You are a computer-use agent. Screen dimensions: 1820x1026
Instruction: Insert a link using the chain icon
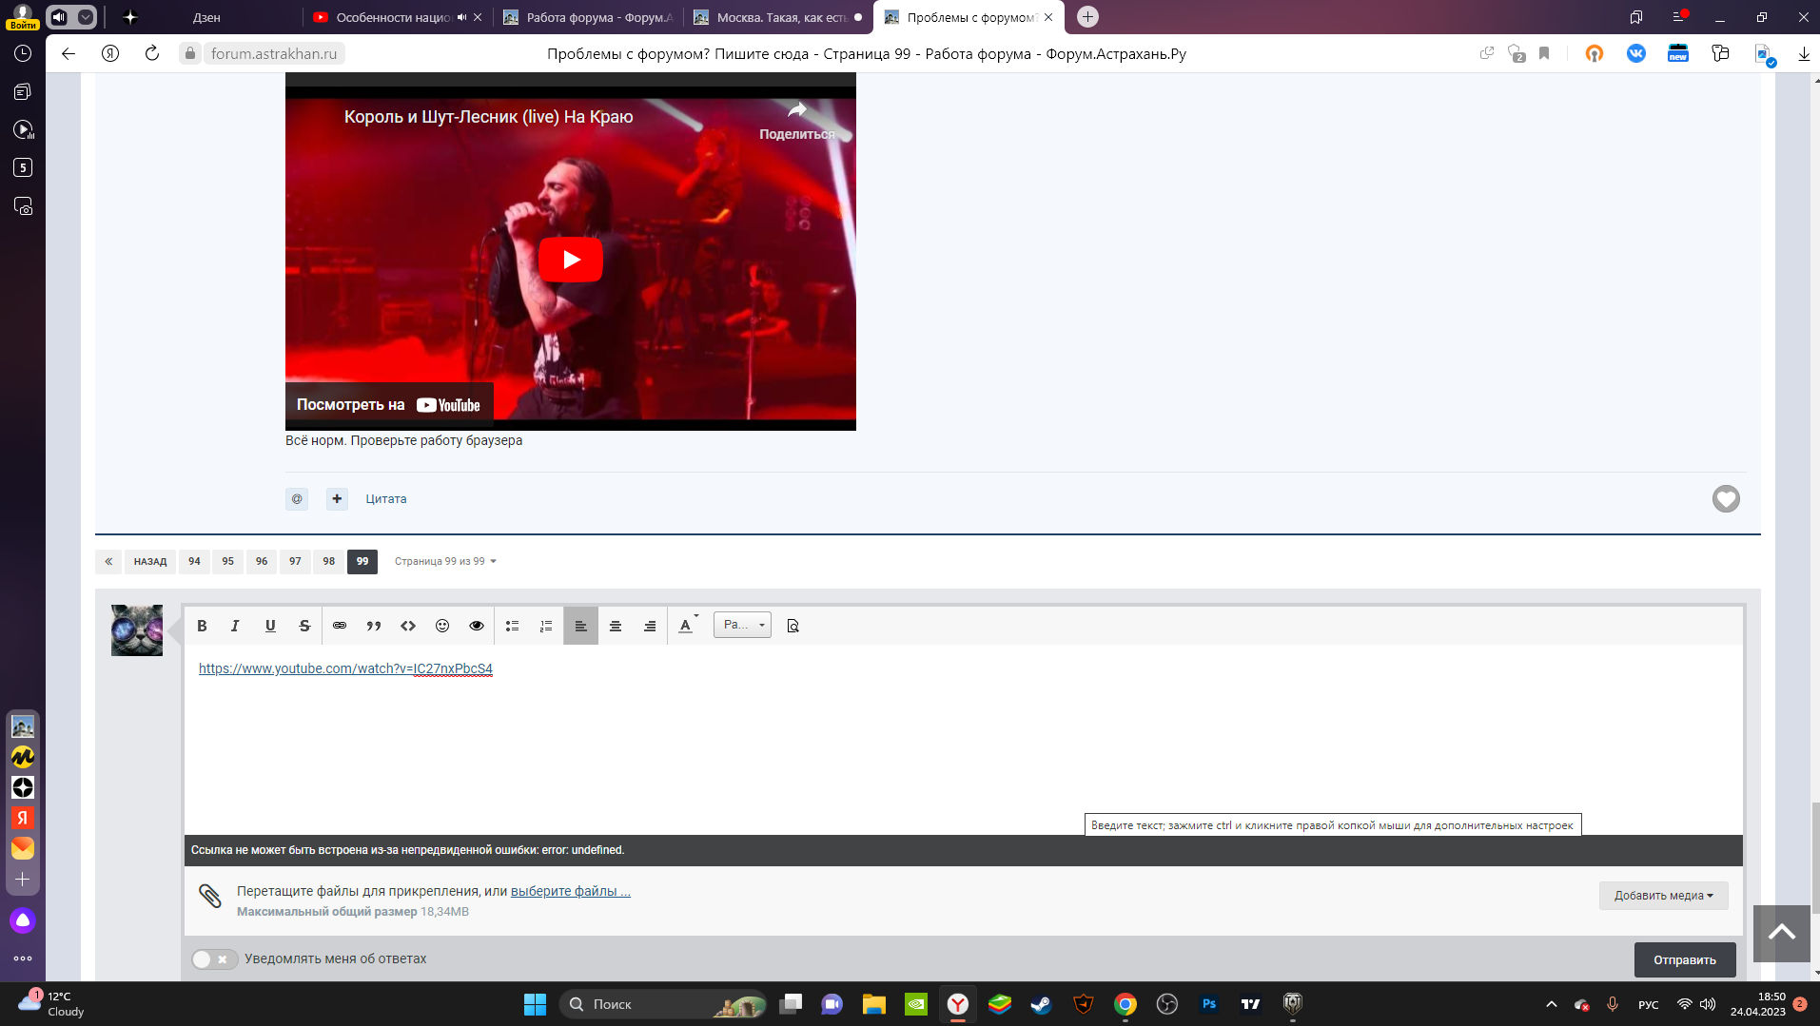click(340, 626)
